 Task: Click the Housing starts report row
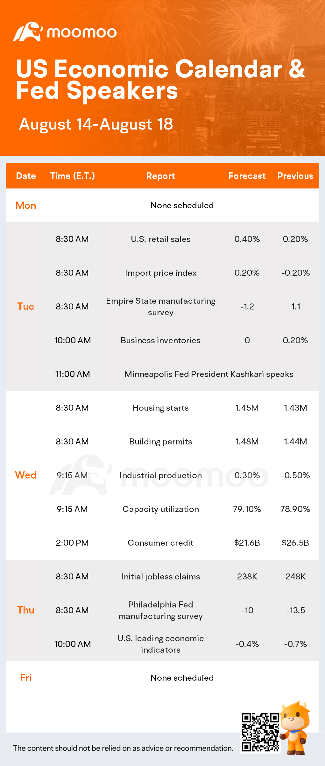point(162,408)
